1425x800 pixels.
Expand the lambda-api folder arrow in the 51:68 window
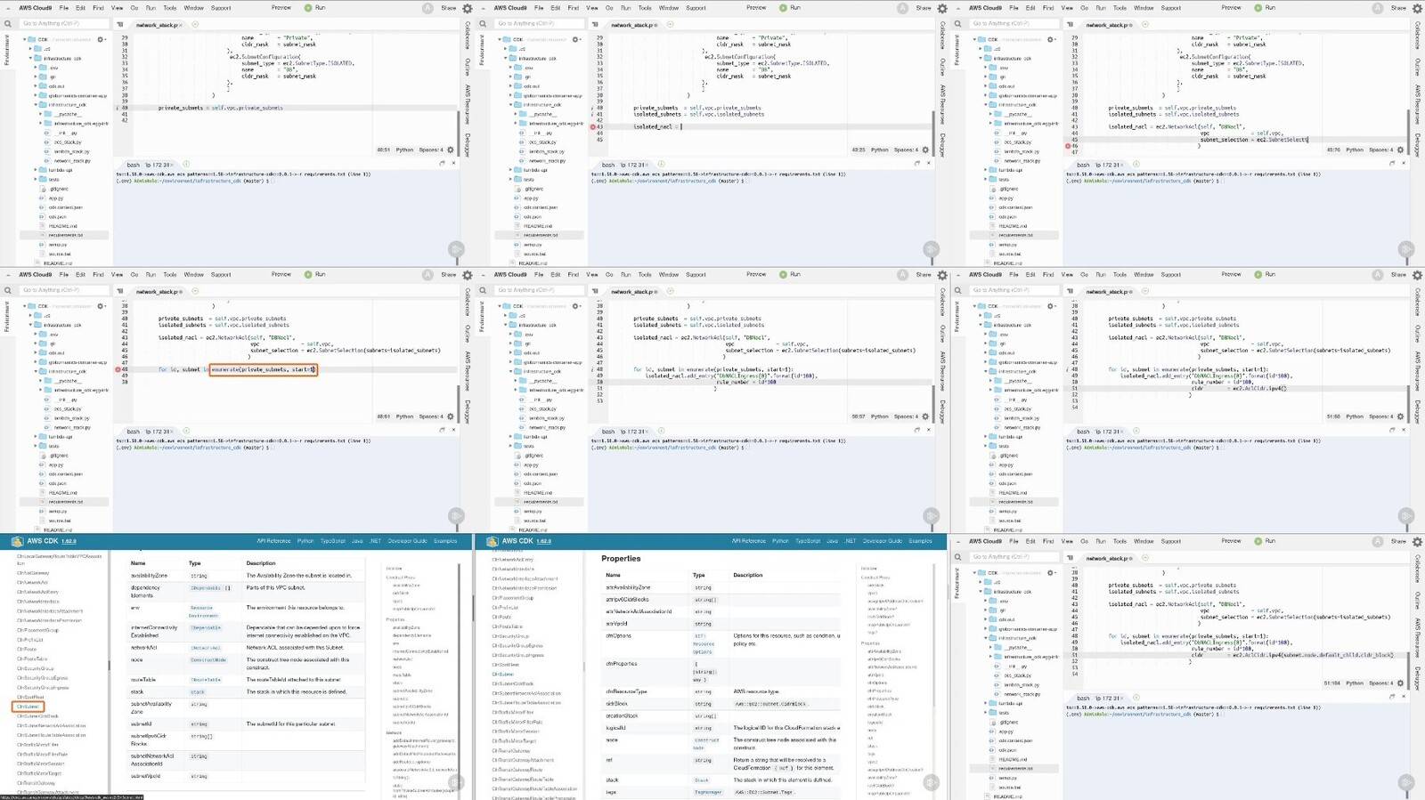(987, 437)
